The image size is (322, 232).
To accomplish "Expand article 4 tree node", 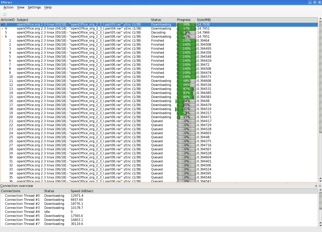I will click(2, 29).
